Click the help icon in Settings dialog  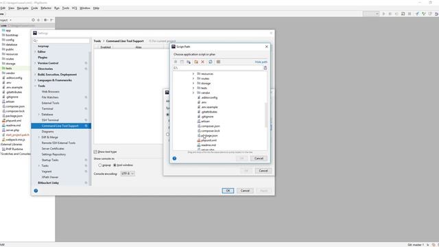[x=36, y=191]
